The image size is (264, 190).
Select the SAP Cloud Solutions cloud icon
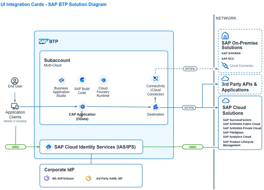tap(226, 101)
